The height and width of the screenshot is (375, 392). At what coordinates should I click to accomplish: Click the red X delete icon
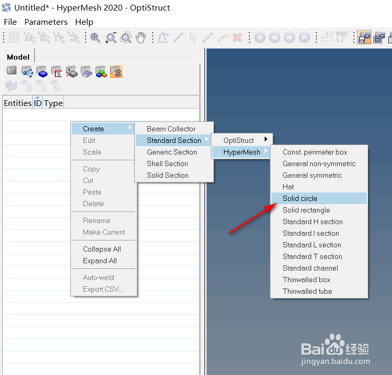(x=237, y=37)
